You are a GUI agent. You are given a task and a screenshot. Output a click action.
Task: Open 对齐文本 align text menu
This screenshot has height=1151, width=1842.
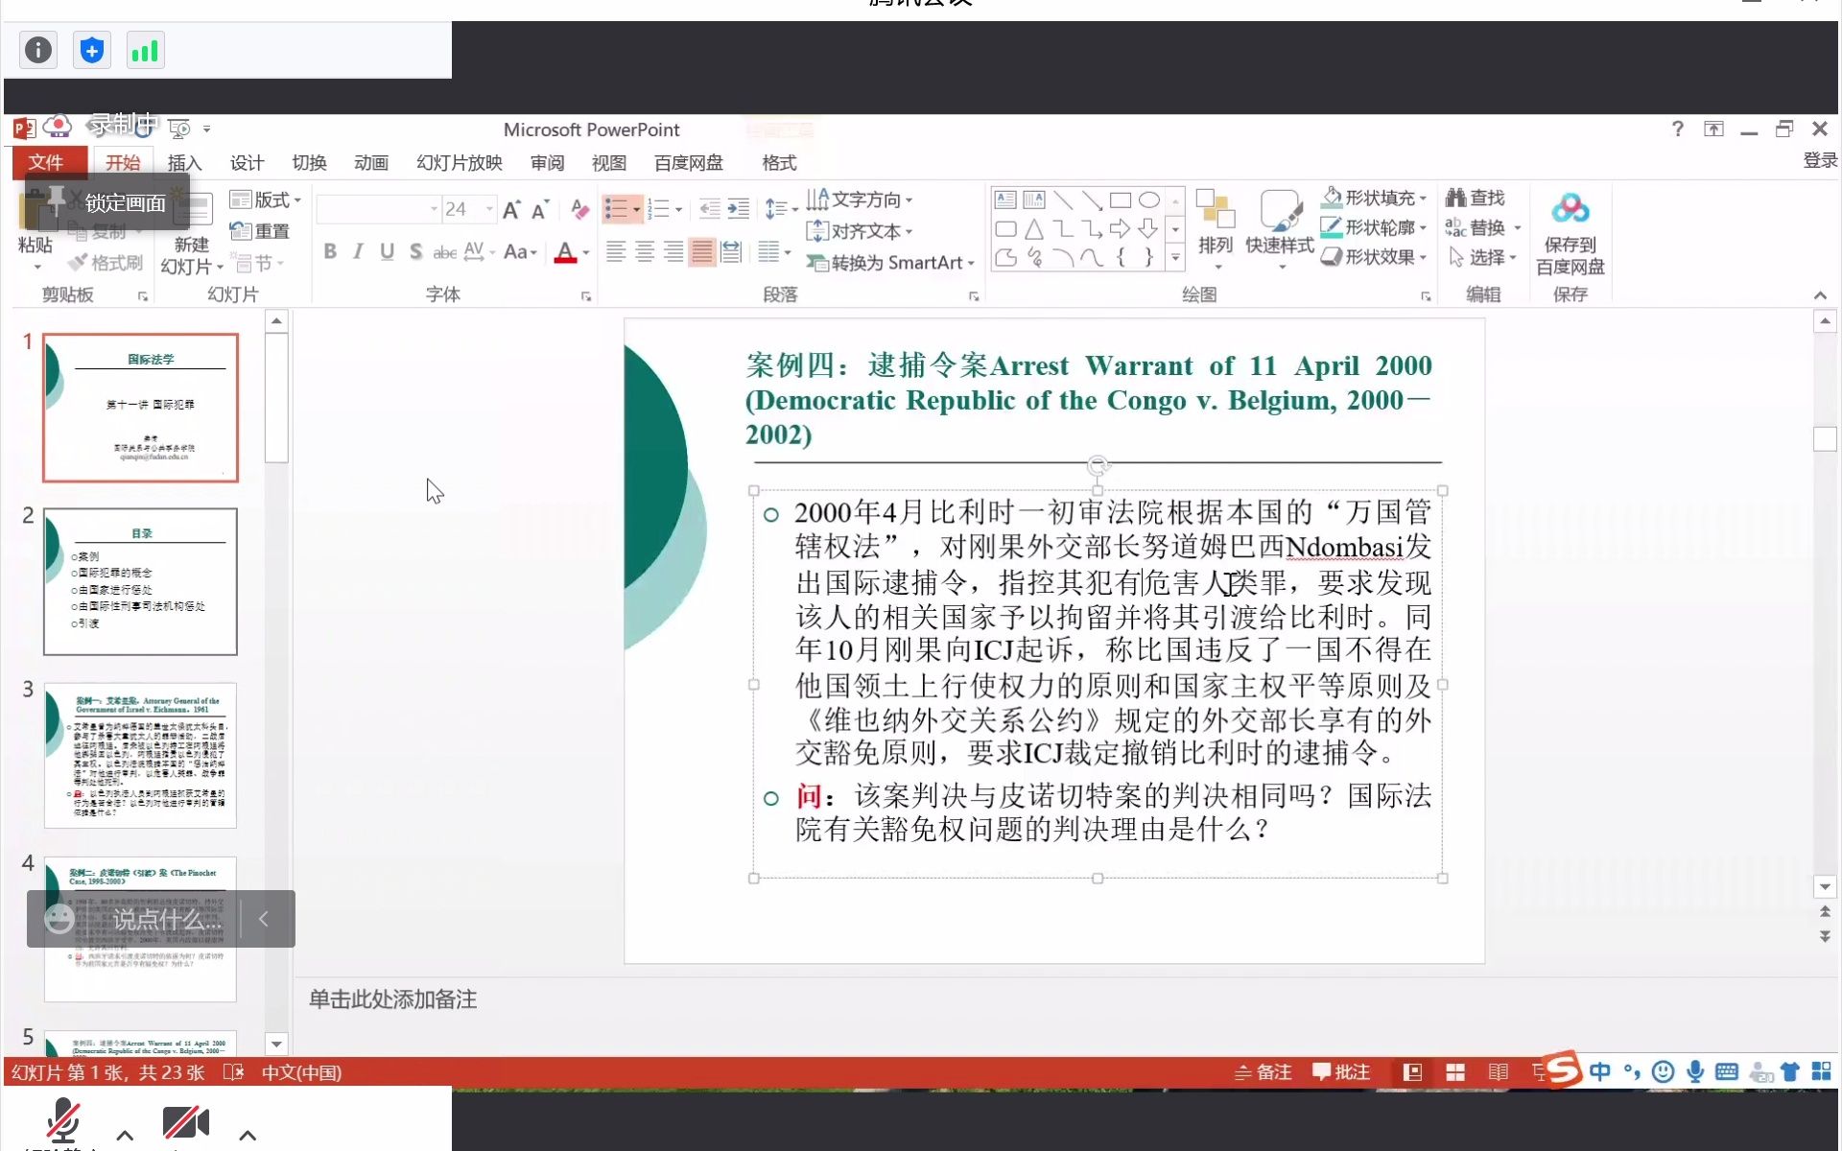860,231
